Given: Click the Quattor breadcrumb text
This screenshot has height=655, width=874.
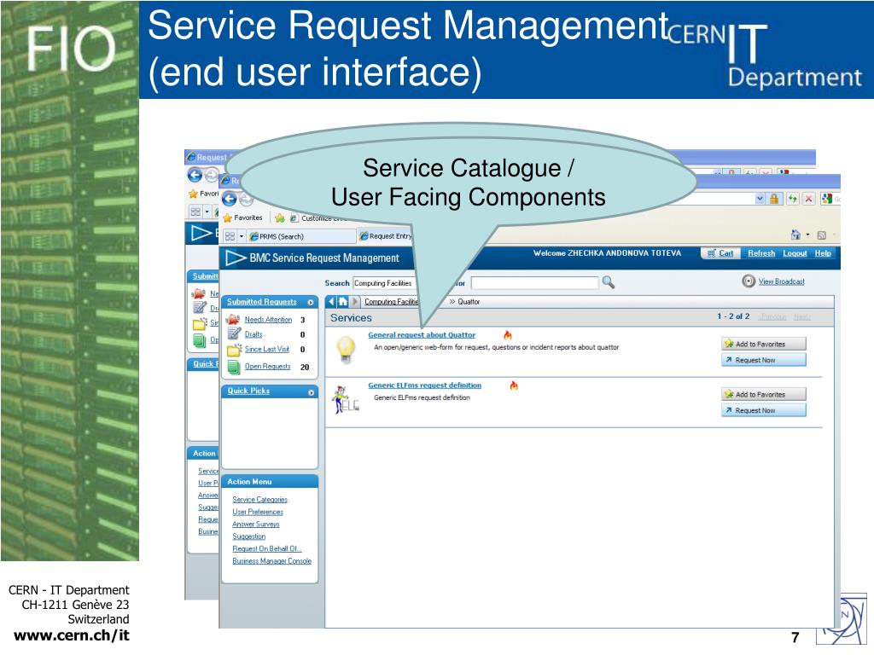Looking at the screenshot, I should coord(469,302).
